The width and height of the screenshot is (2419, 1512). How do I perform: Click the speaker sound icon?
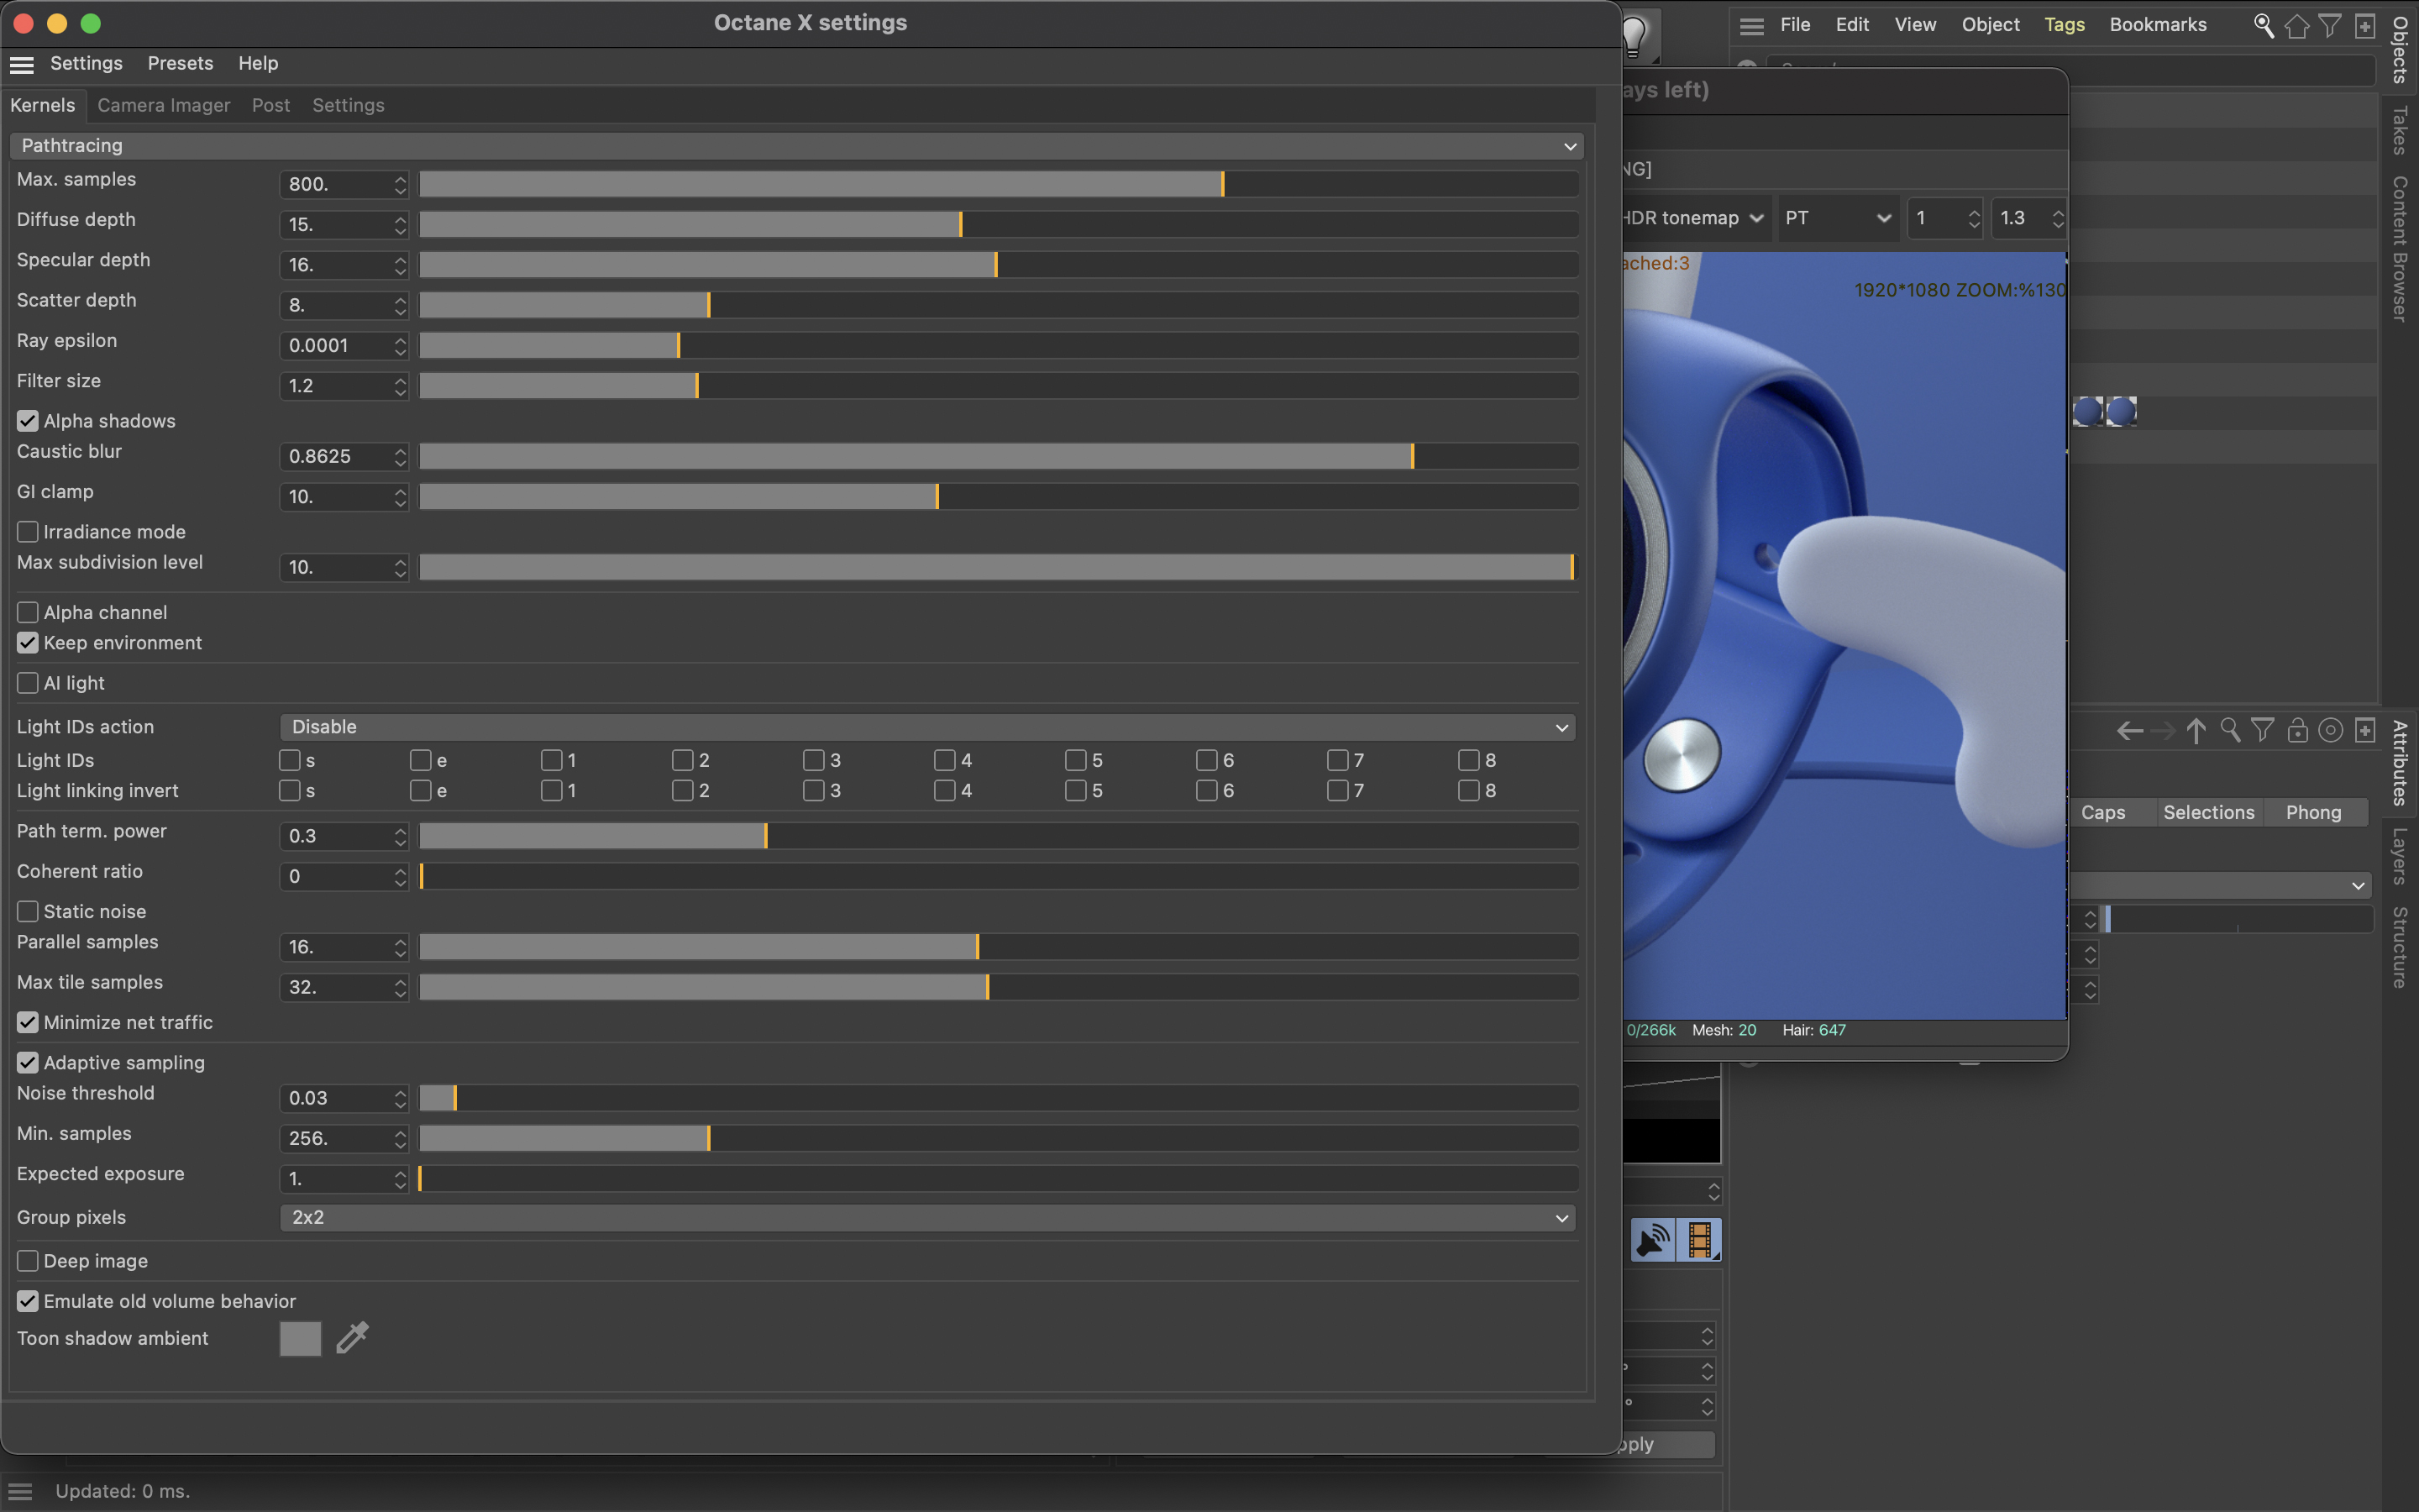click(x=1653, y=1240)
